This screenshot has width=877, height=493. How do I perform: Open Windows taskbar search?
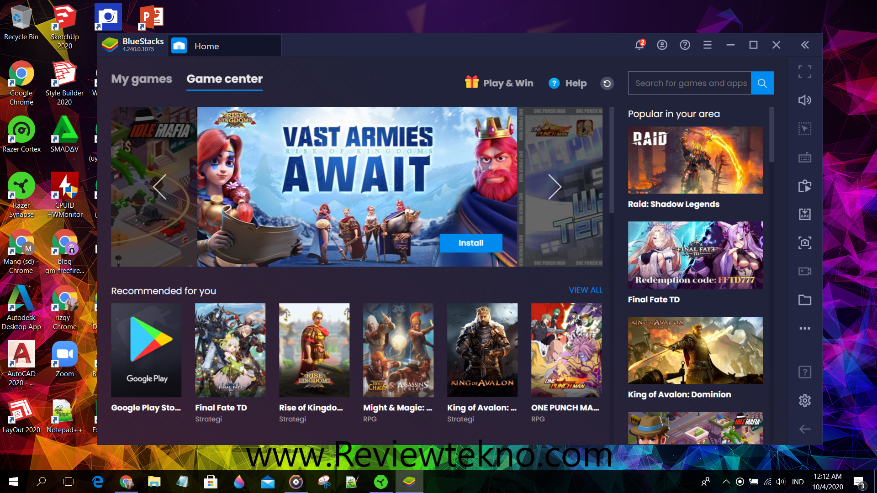(41, 482)
